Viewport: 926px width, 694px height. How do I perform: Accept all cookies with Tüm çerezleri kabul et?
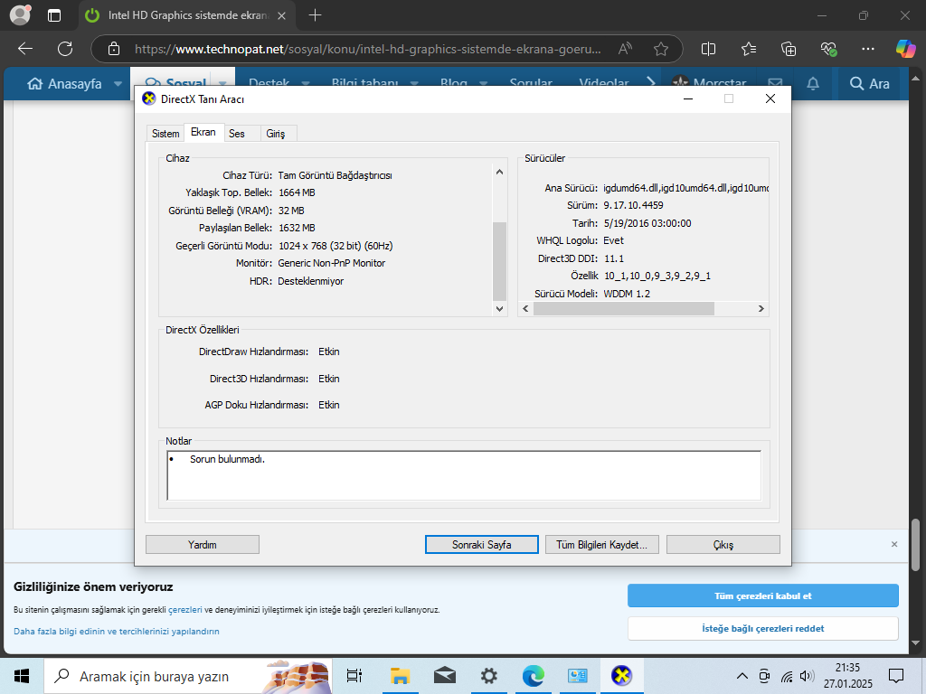click(x=763, y=596)
